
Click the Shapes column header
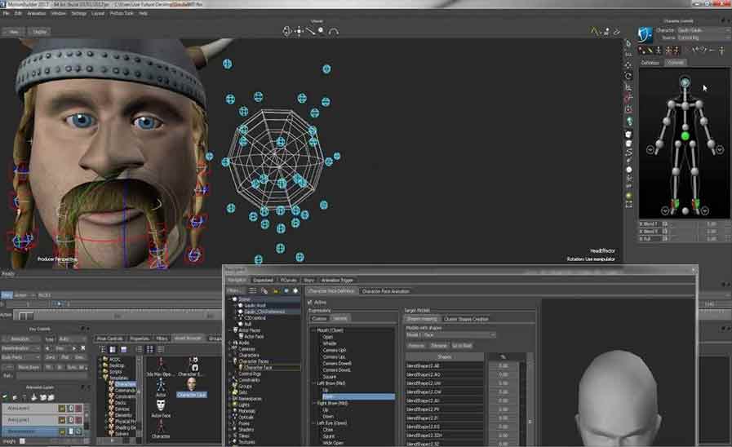445,357
